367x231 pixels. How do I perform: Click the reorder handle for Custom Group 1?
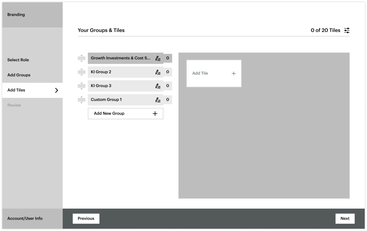point(81,100)
